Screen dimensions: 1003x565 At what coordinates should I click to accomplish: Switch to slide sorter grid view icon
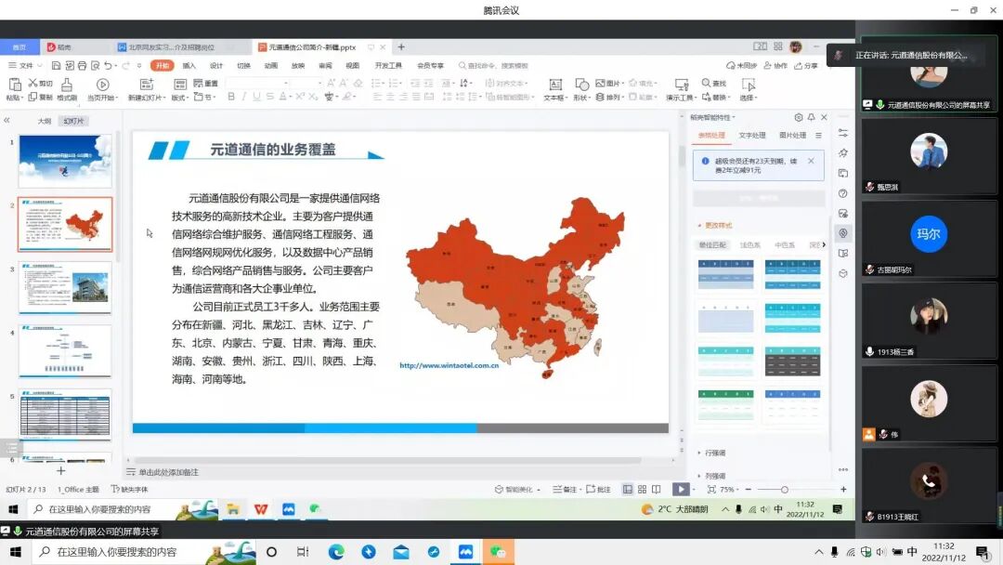click(x=643, y=489)
